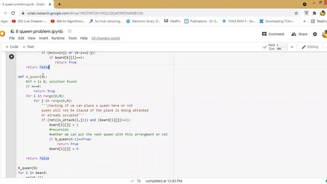Viewport: 327px width, 184px height.
Task: Open notebook settings gear icon
Action: click(x=315, y=34)
